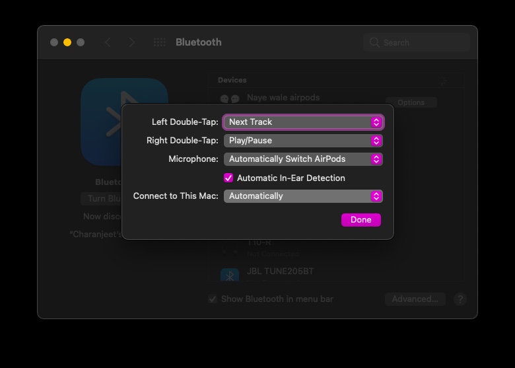The height and width of the screenshot is (368, 515).
Task: Open the Left Double-Tap dropdown
Action: point(303,122)
